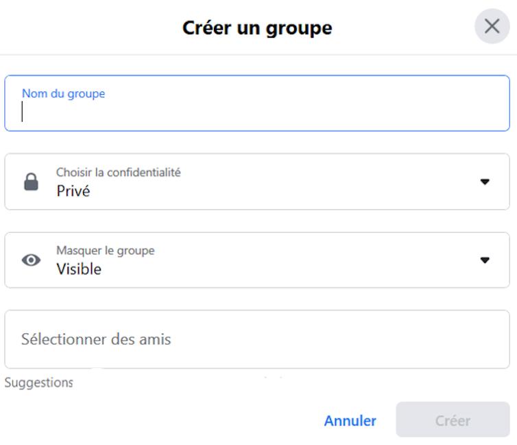Image resolution: width=517 pixels, height=445 pixels.
Task: Click the eye visibility icon
Action: [31, 260]
